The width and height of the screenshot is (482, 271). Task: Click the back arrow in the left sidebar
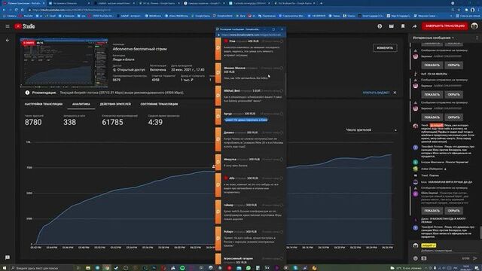(8, 40)
